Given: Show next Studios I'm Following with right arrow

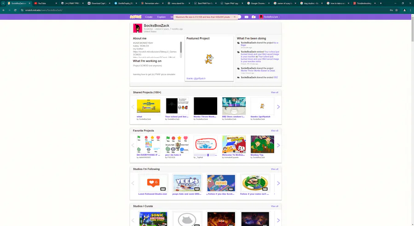Looking at the screenshot, I should (x=278, y=183).
